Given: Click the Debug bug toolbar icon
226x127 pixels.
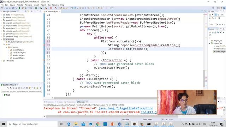Looking at the screenshot, I should click(31, 8).
